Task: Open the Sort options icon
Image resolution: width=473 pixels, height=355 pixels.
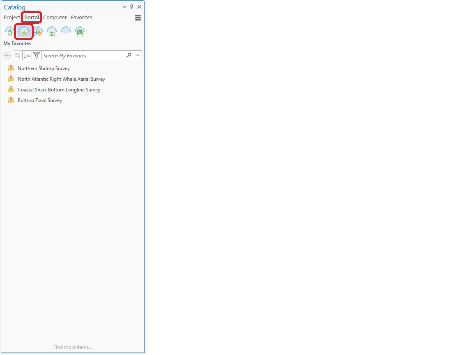Action: [27, 55]
